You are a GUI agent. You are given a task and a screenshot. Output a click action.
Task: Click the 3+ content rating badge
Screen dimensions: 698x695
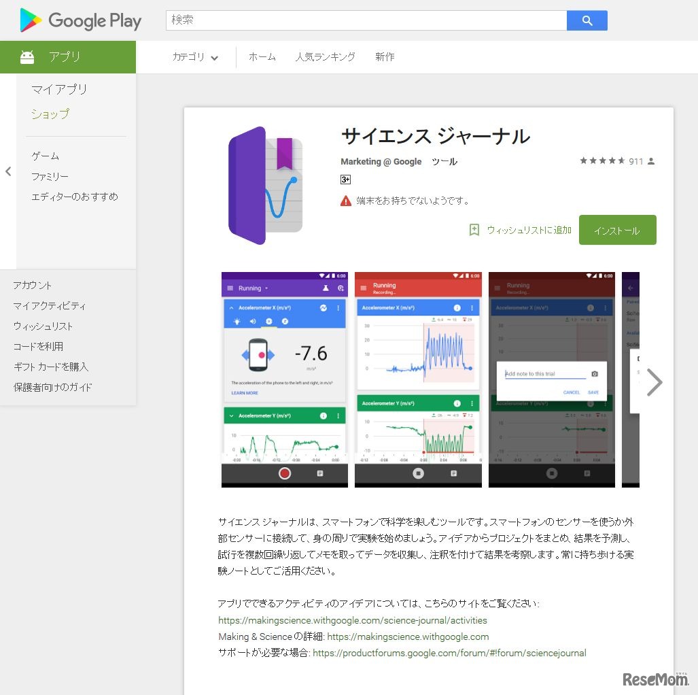[345, 180]
